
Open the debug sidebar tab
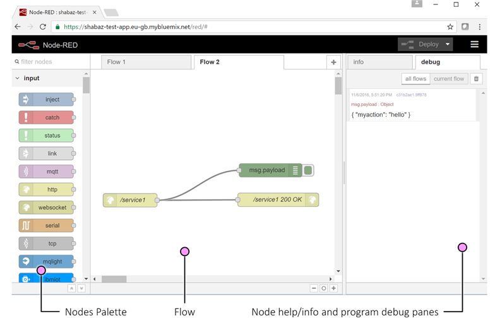(x=448, y=62)
